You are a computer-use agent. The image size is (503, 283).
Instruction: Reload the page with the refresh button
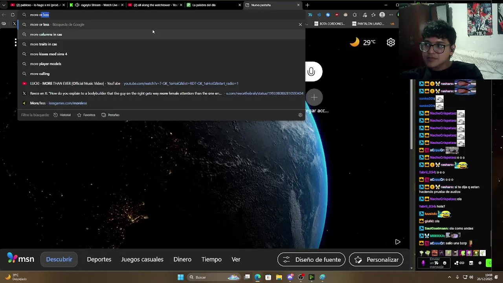coord(13,15)
